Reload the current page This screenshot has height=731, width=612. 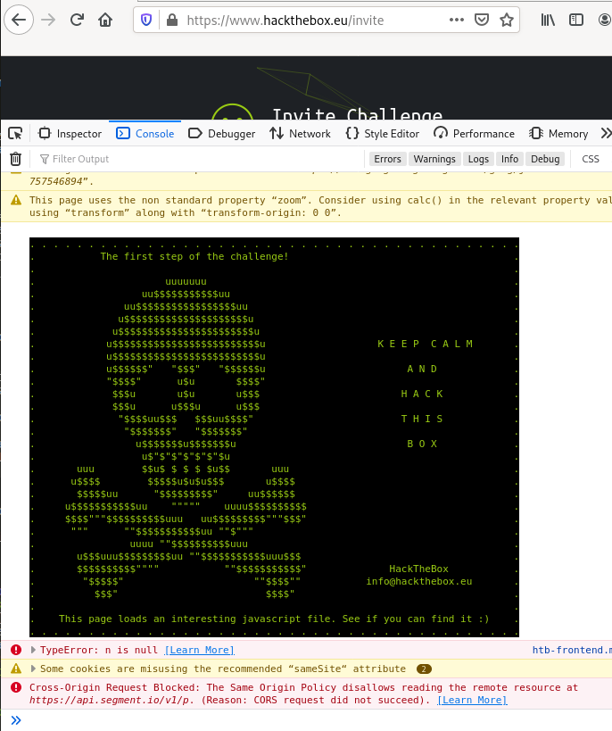(x=78, y=20)
